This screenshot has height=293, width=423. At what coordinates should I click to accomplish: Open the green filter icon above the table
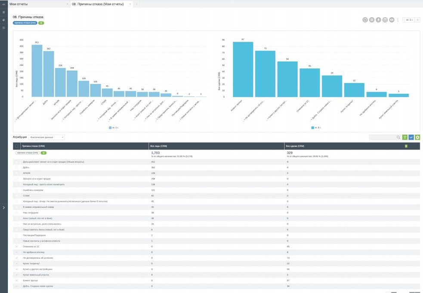click(x=405, y=137)
